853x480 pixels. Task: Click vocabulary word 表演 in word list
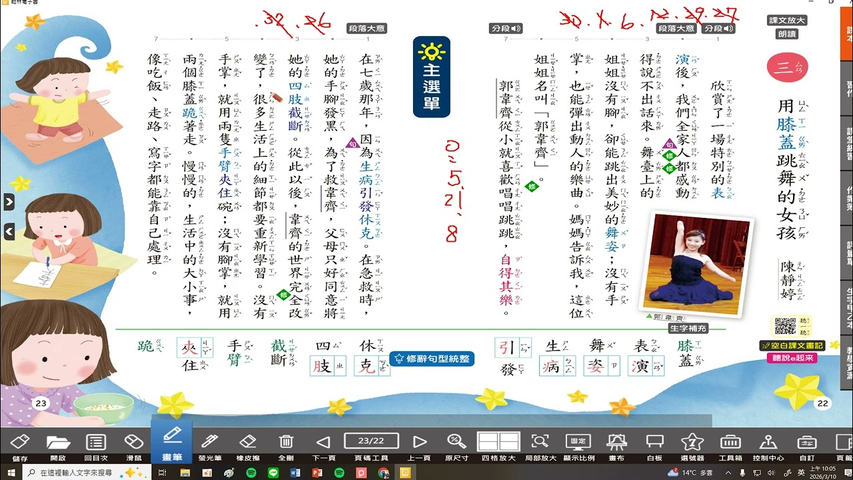tap(644, 357)
